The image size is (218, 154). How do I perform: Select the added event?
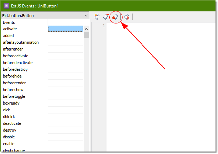point(8,36)
